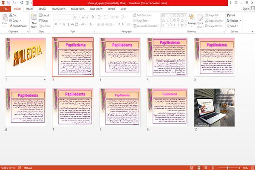Image resolution: width=255 pixels, height=170 pixels.
Task: Switch to the TRANSITIONS tab
Action: [x=58, y=9]
